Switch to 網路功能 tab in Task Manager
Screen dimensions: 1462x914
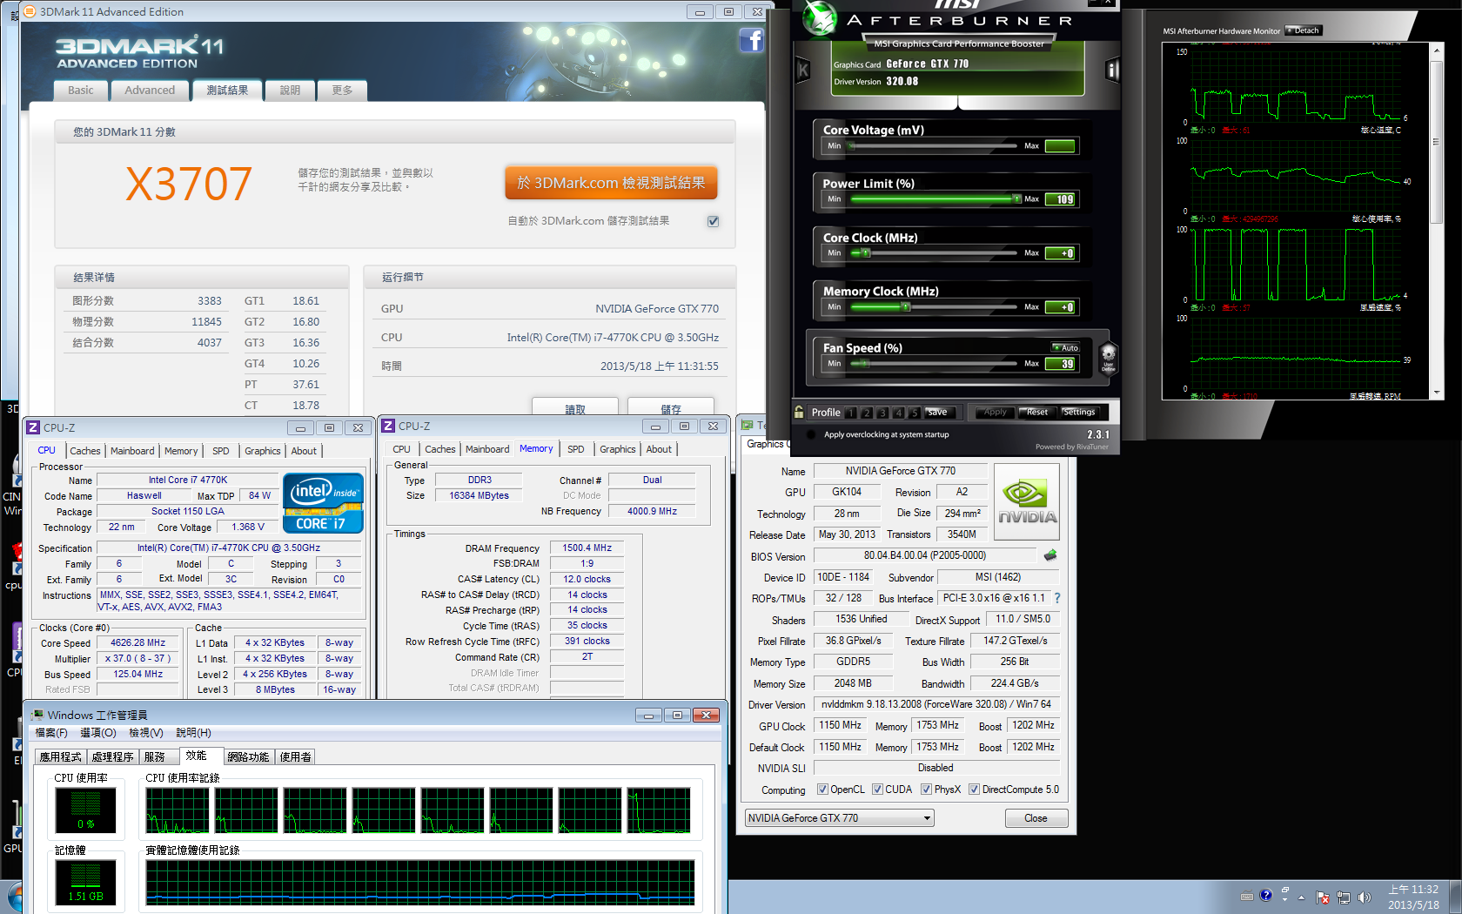[248, 756]
